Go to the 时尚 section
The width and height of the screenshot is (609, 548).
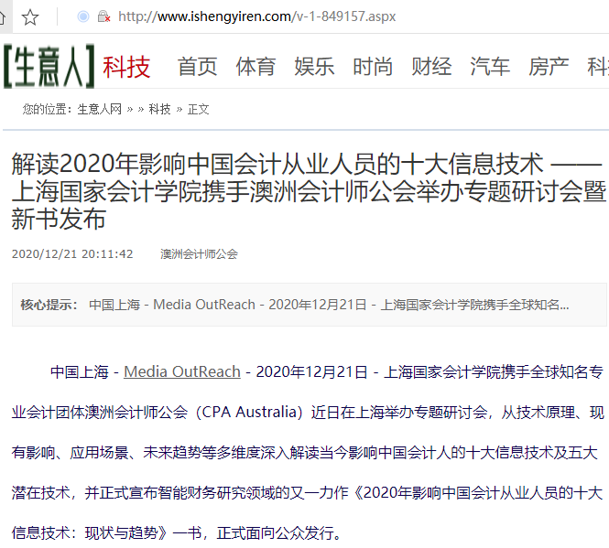(x=373, y=67)
